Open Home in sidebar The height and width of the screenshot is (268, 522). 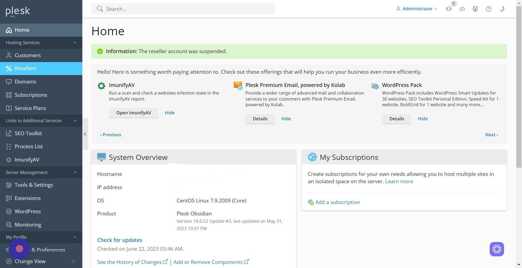click(x=41, y=30)
